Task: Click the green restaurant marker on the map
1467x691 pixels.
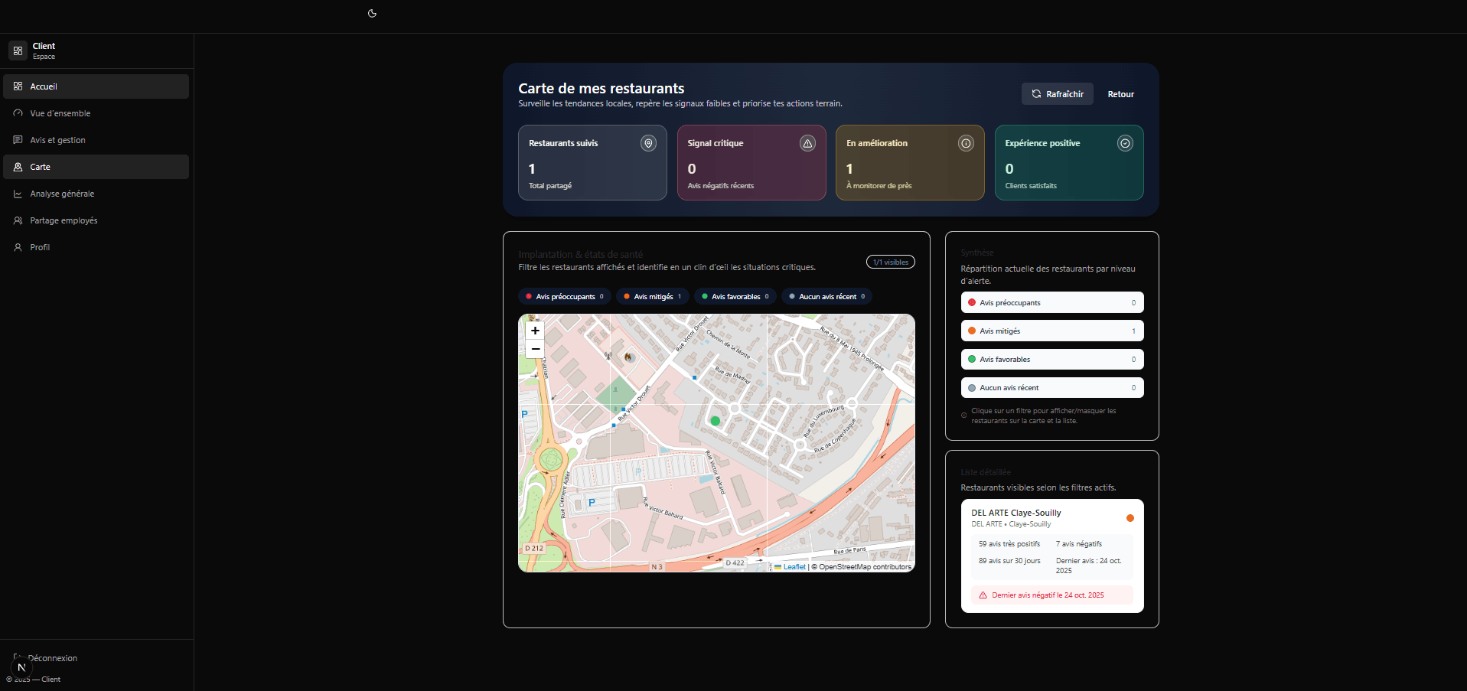Action: [x=715, y=421]
